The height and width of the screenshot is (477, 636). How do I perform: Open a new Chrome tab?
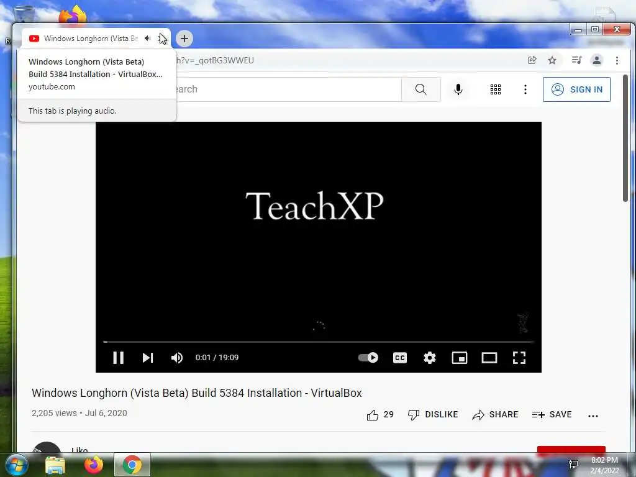184,39
